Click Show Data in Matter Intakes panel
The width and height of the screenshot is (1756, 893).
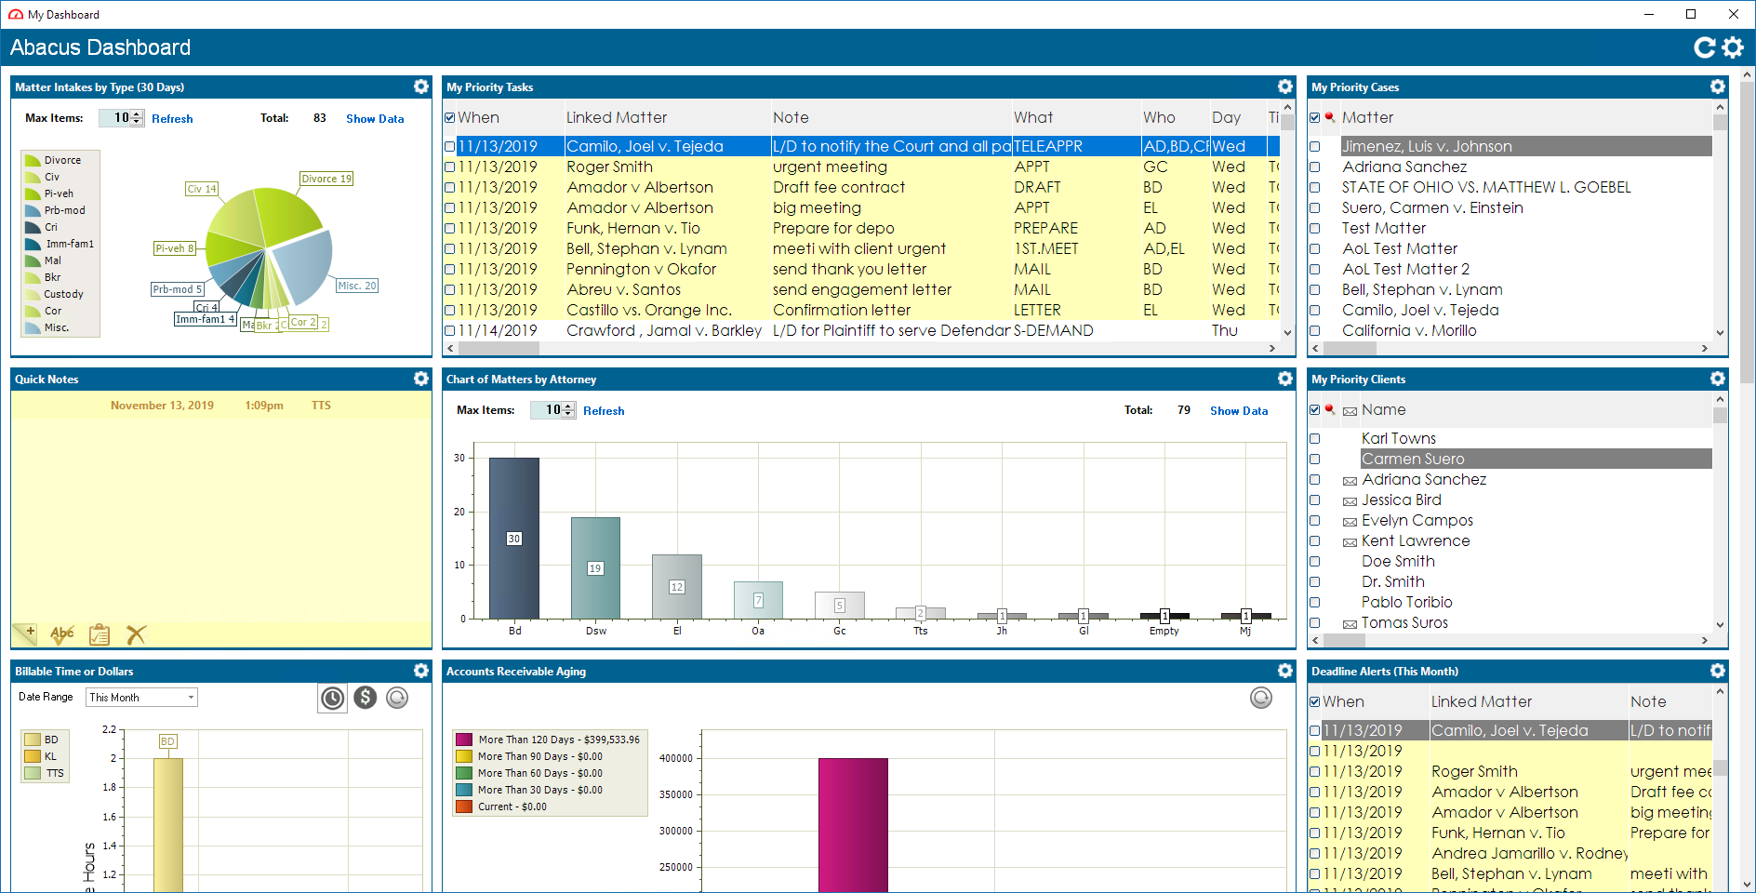tap(375, 119)
